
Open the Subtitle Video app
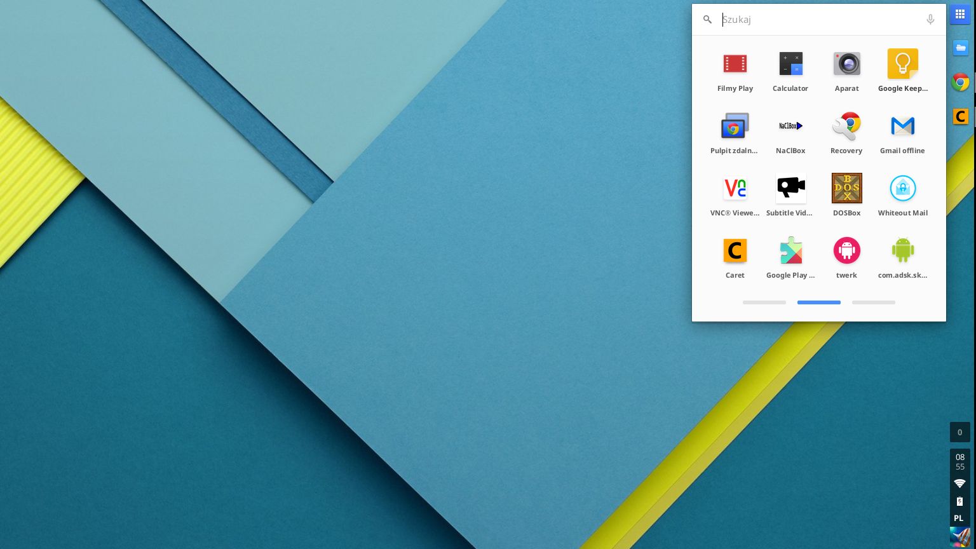click(791, 189)
